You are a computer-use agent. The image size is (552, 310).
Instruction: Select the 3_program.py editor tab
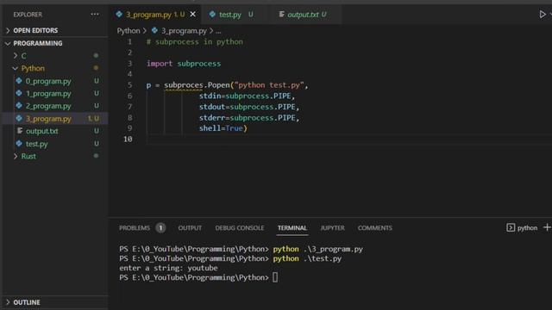[x=155, y=15]
